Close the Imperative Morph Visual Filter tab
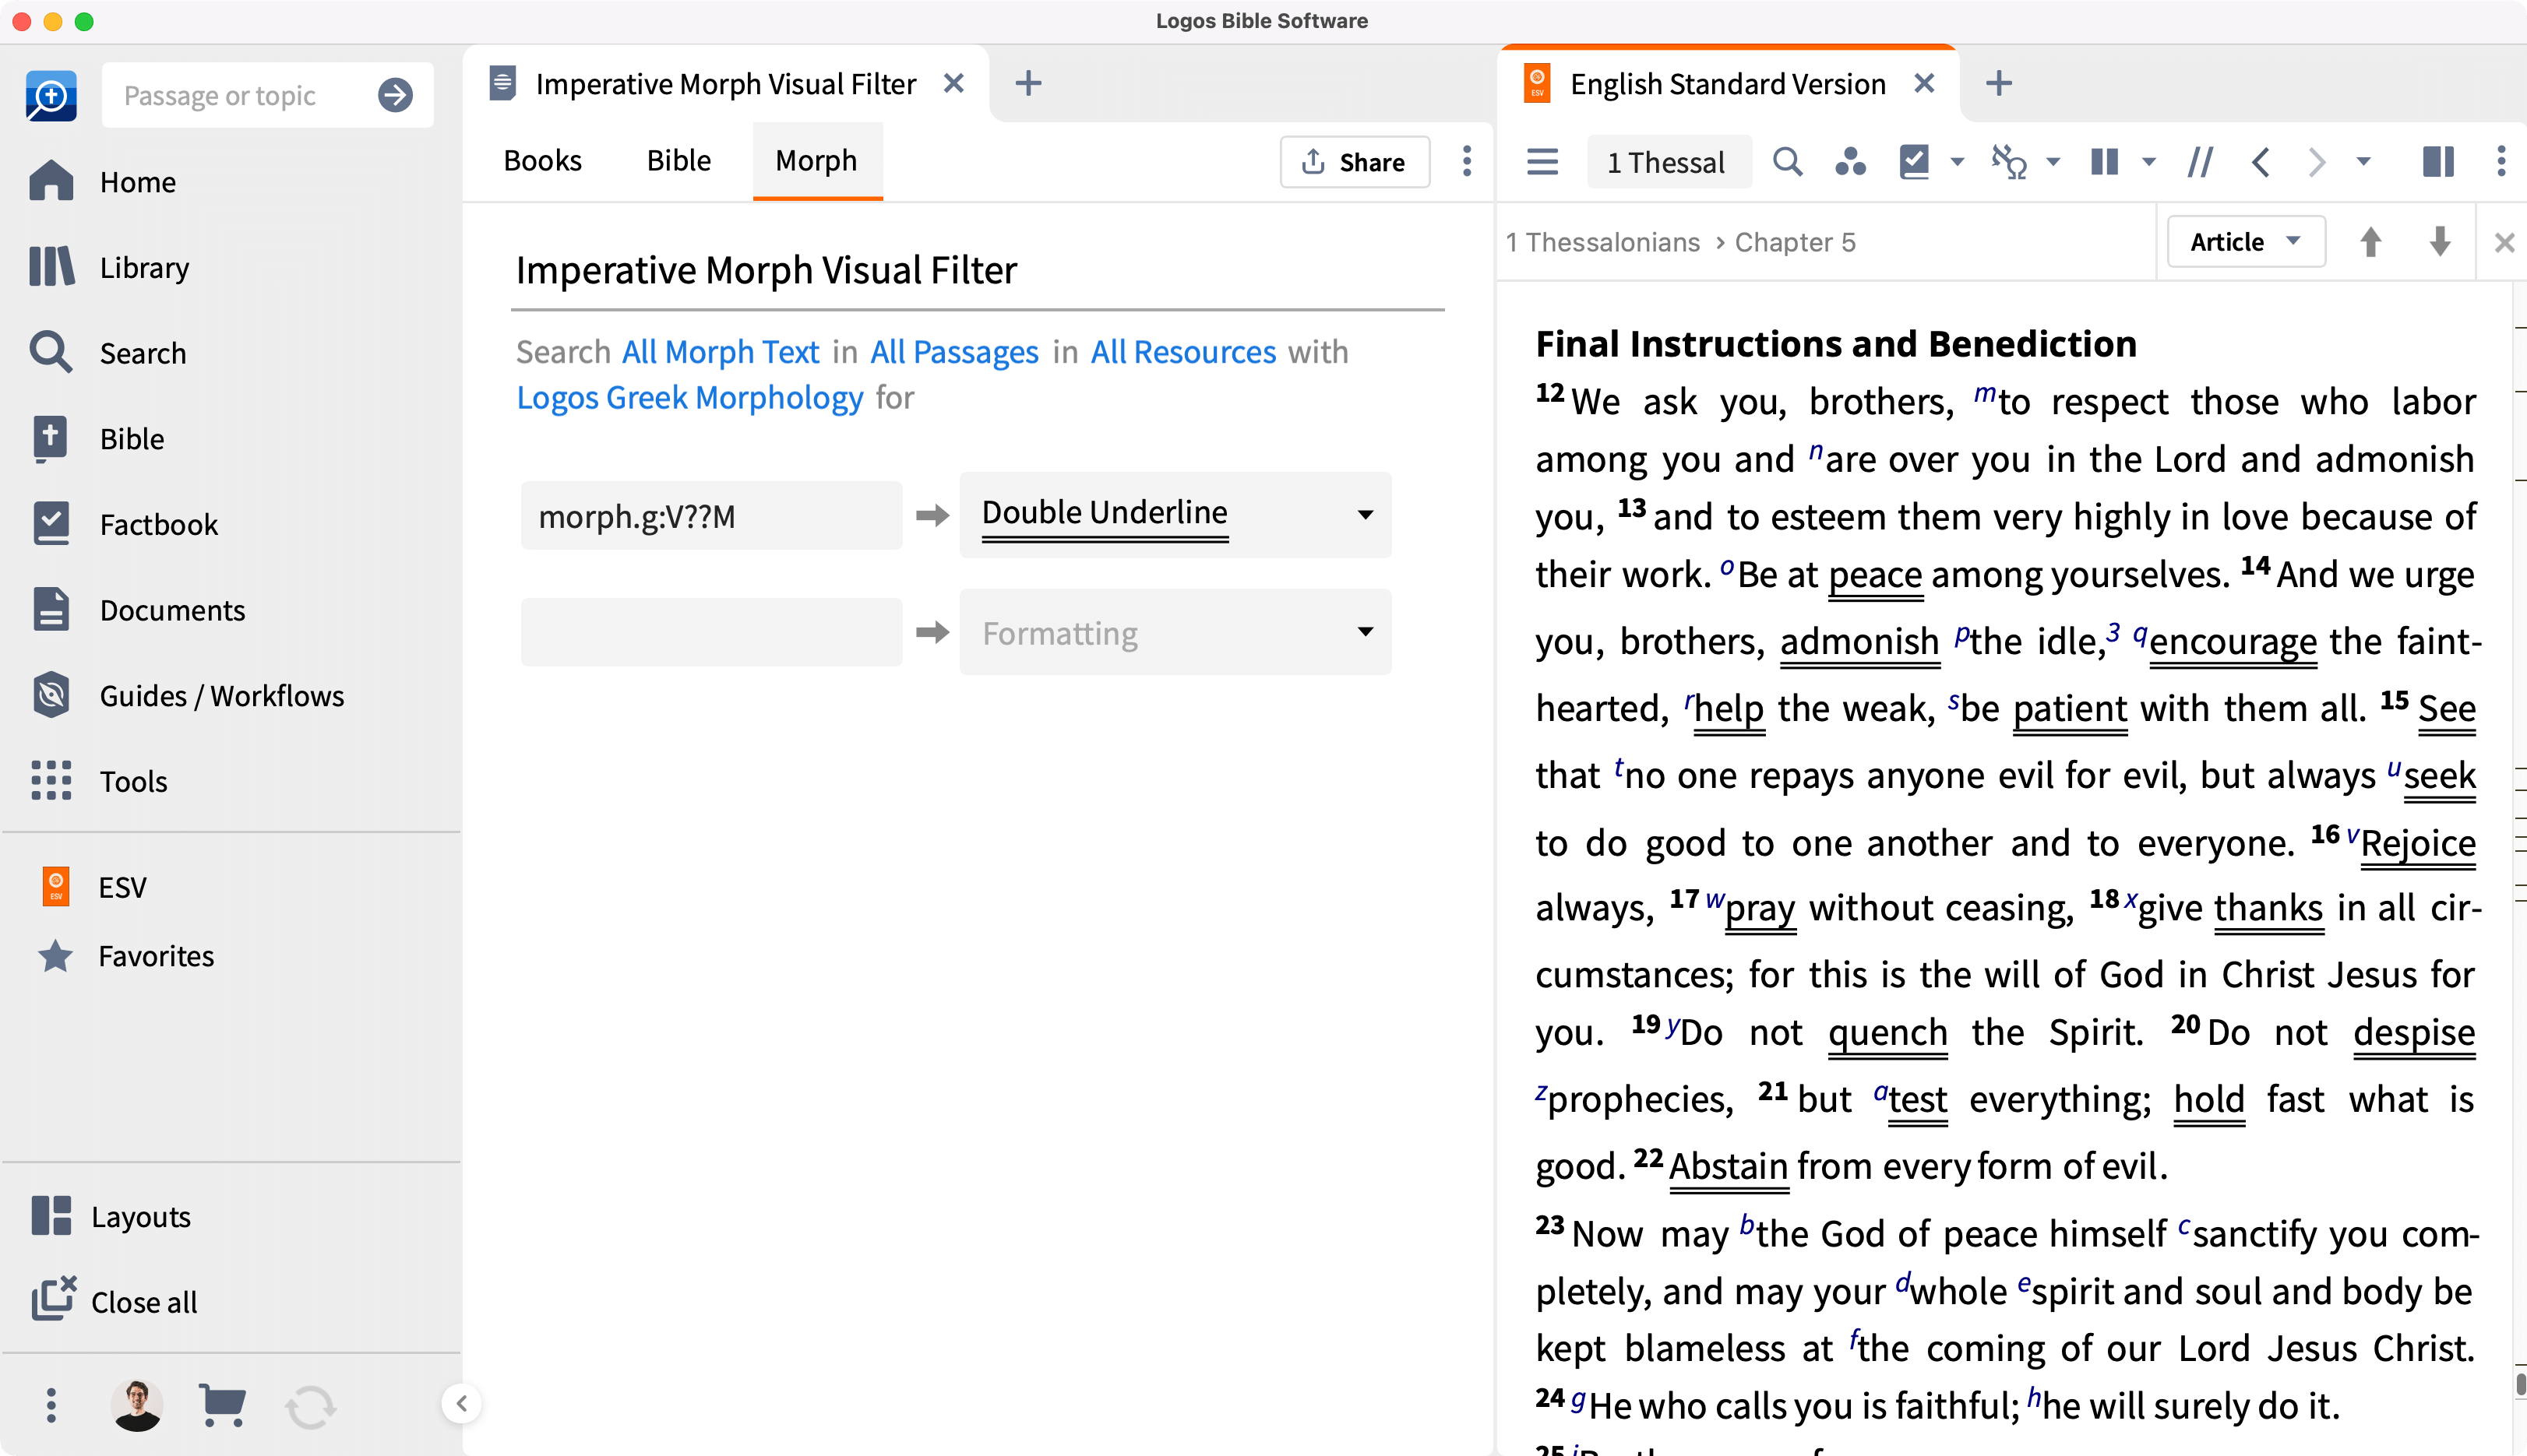Image resolution: width=2527 pixels, height=1456 pixels. 953,83
